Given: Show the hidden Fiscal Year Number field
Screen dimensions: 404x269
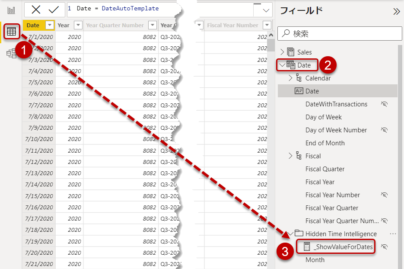Looking at the screenshot, I should click(385, 195).
